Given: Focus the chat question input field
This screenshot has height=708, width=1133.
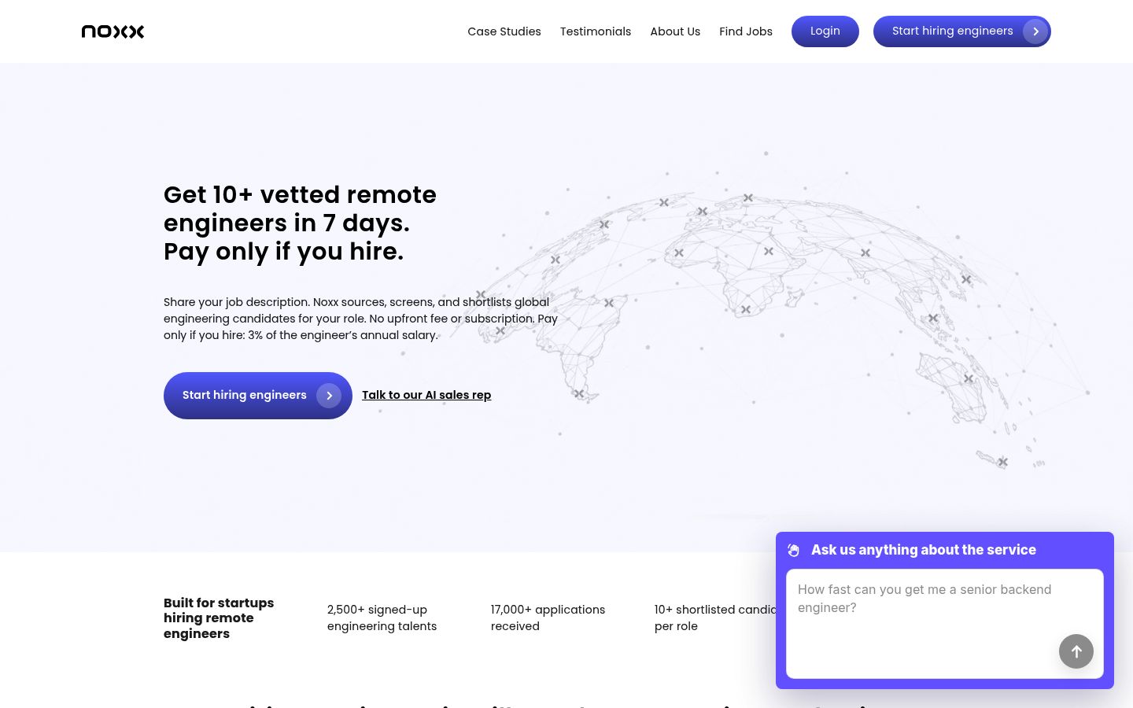Looking at the screenshot, I should coord(945,624).
